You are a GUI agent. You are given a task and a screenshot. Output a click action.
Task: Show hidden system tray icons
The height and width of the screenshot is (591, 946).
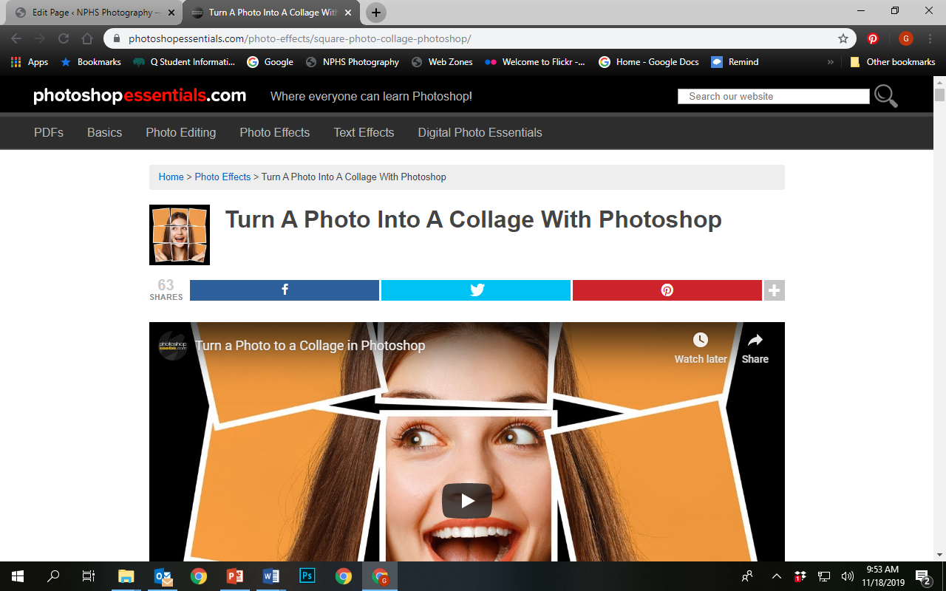click(x=776, y=576)
